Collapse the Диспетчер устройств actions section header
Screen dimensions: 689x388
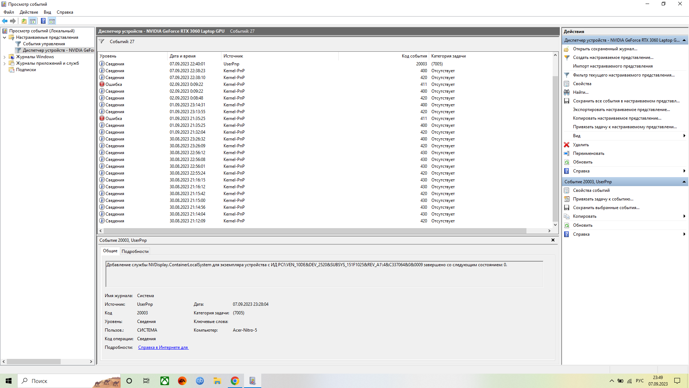684,40
